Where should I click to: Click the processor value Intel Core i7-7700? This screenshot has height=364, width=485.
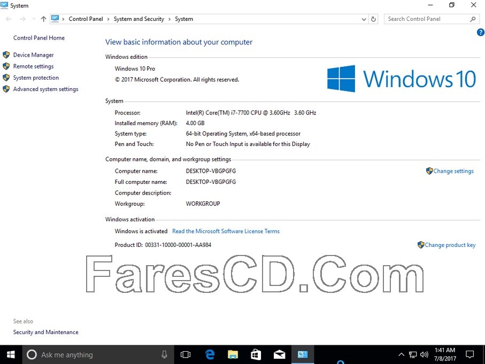point(251,113)
